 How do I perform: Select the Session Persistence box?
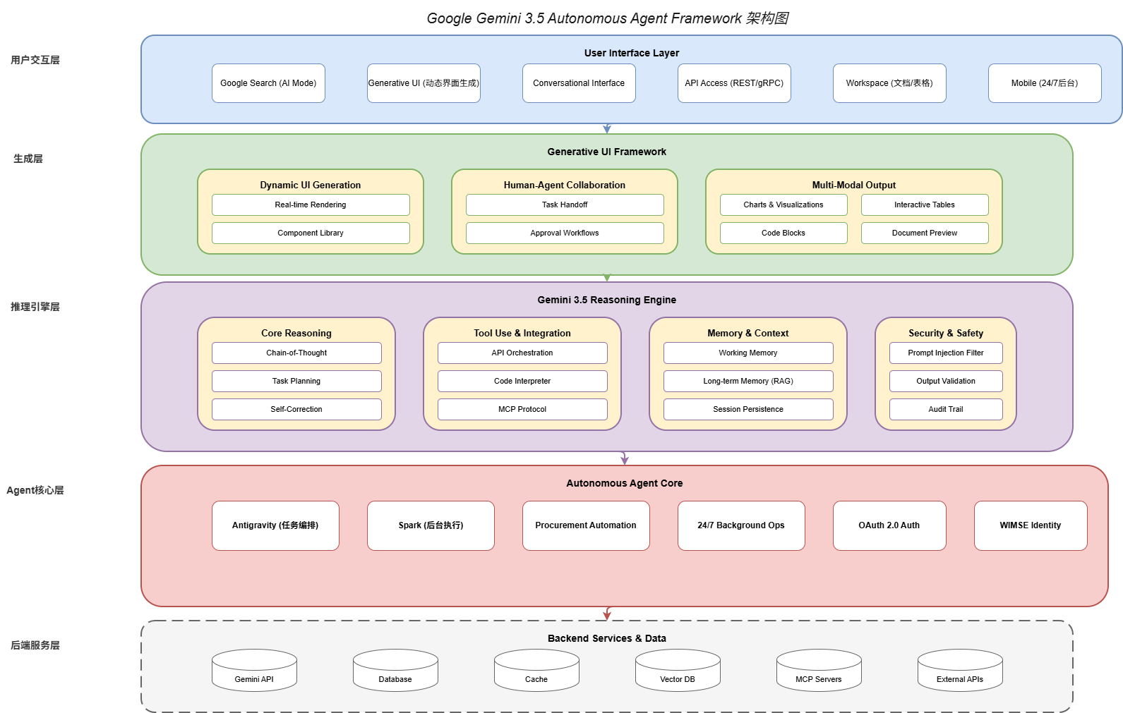748,409
